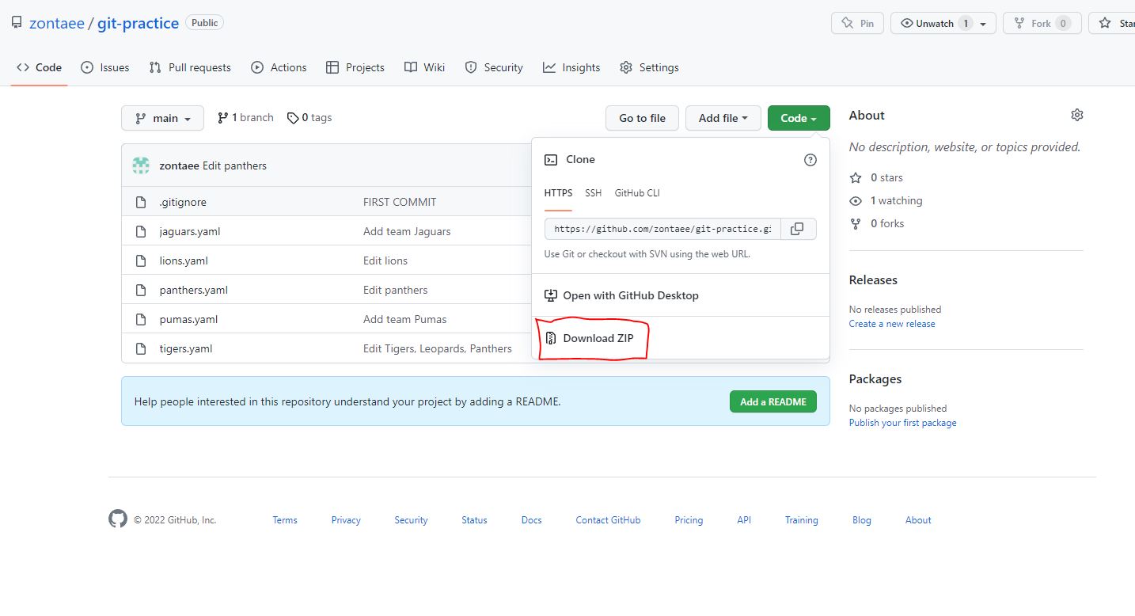This screenshot has height=616, width=1135.
Task: Select the HTTPS clone tab
Action: tap(558, 193)
